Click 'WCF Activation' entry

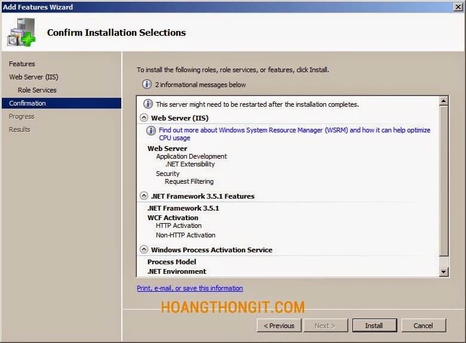pos(173,218)
